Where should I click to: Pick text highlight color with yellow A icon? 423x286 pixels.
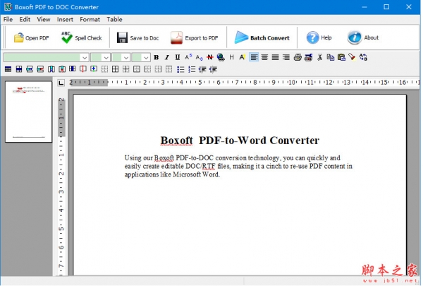tap(242, 57)
